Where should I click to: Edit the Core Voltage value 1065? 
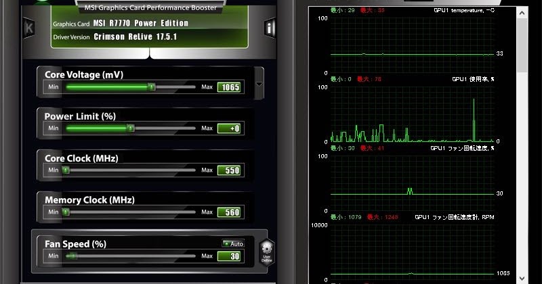coord(230,87)
